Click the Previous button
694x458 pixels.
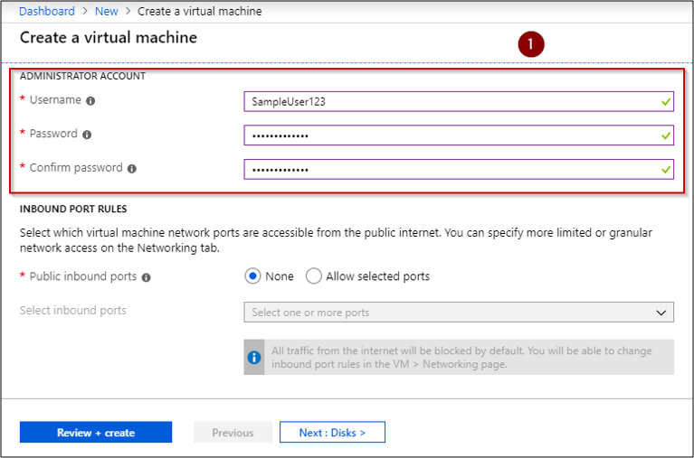233,433
